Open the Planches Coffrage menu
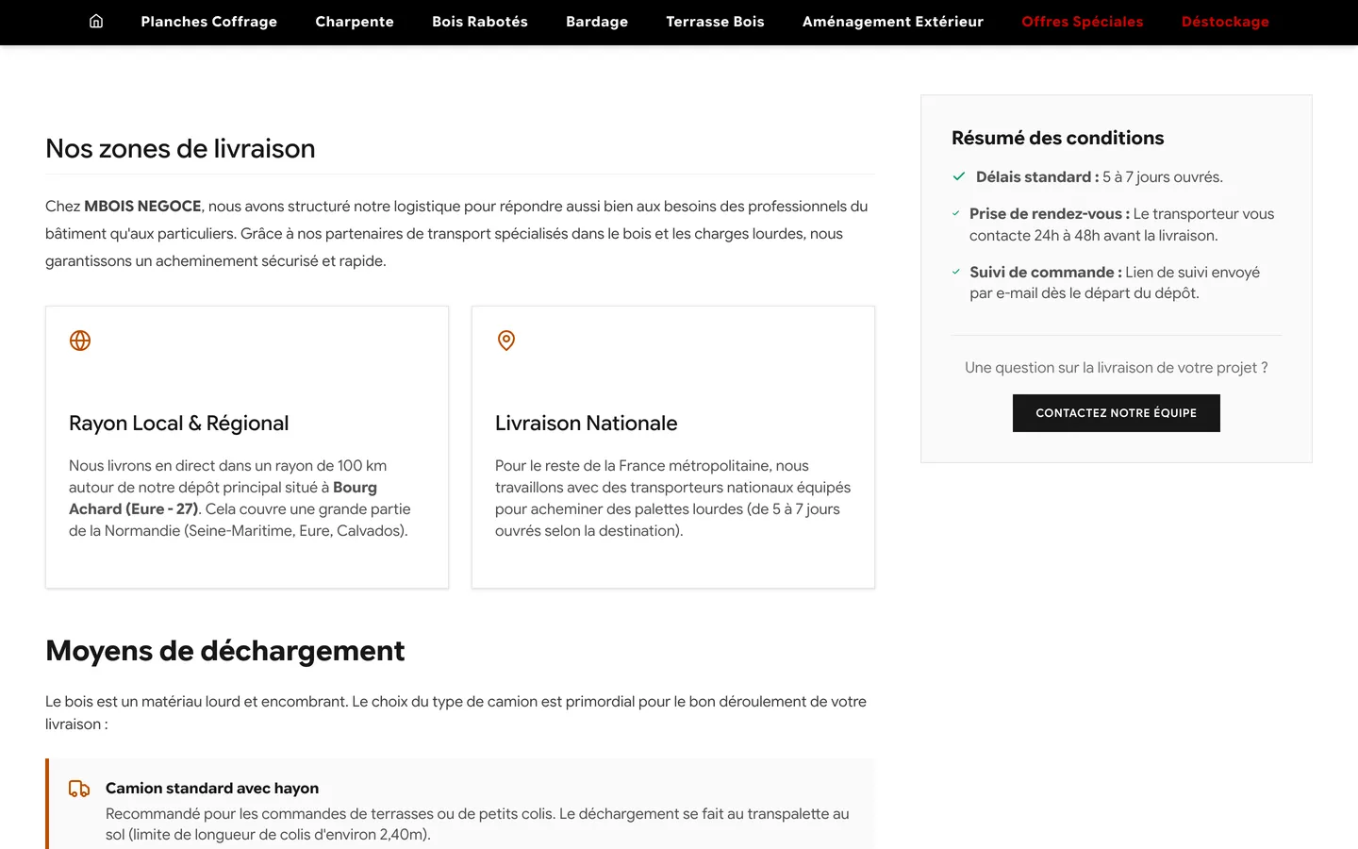 [209, 22]
